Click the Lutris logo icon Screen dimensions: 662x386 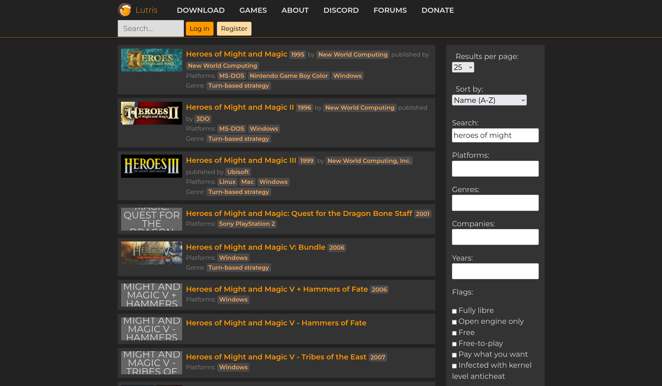(125, 10)
